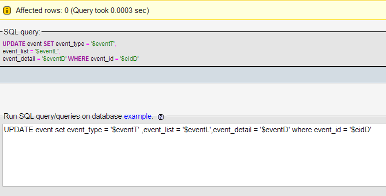Open the SQL help question-mark icon
386x196 pixels.
(161, 117)
